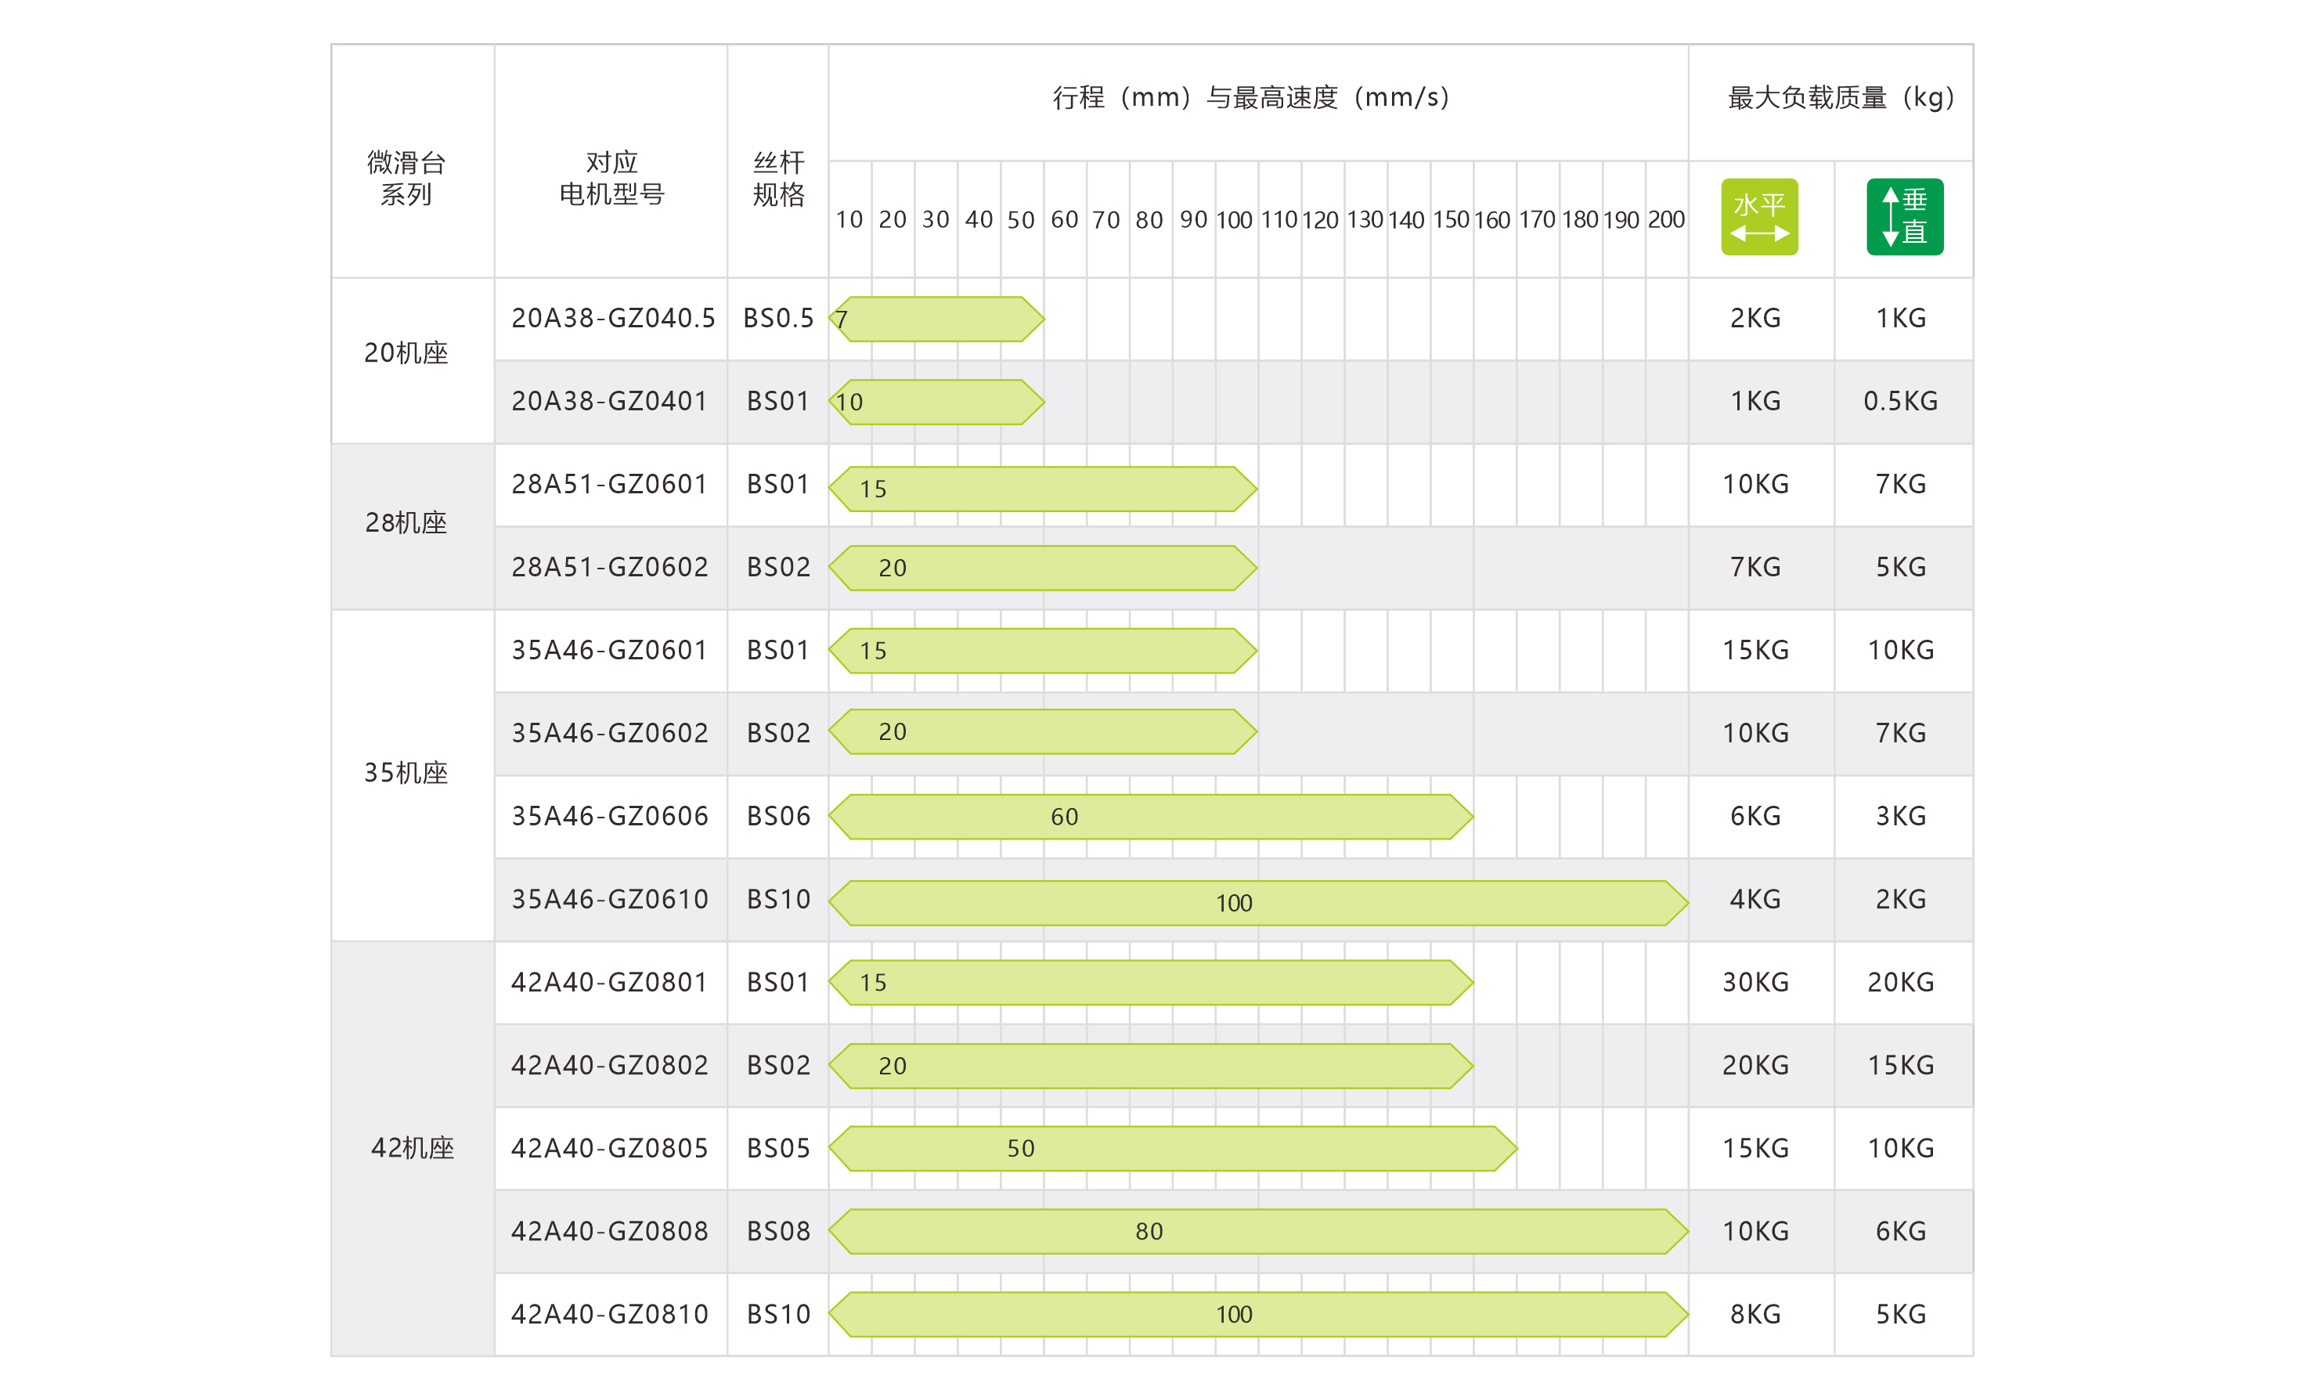Click the 42A40-GZ0802 stroke bar labeled 20

(1151, 1066)
